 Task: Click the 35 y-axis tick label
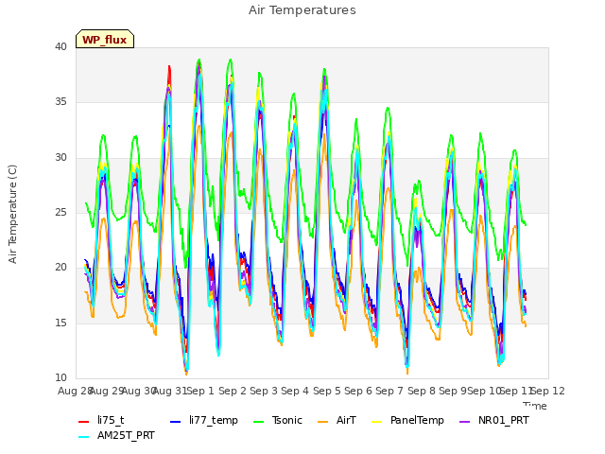click(x=60, y=102)
